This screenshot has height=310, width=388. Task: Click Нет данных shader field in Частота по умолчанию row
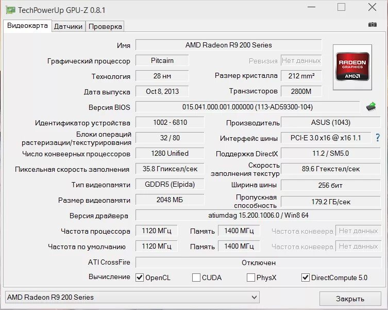click(358, 246)
